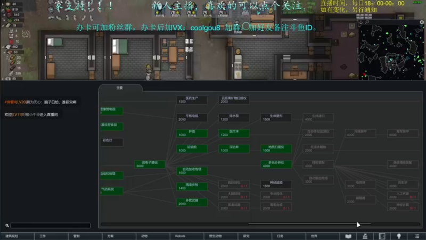426x240 pixels.
Task: Open the 研究 research tab
Action: 255,236
